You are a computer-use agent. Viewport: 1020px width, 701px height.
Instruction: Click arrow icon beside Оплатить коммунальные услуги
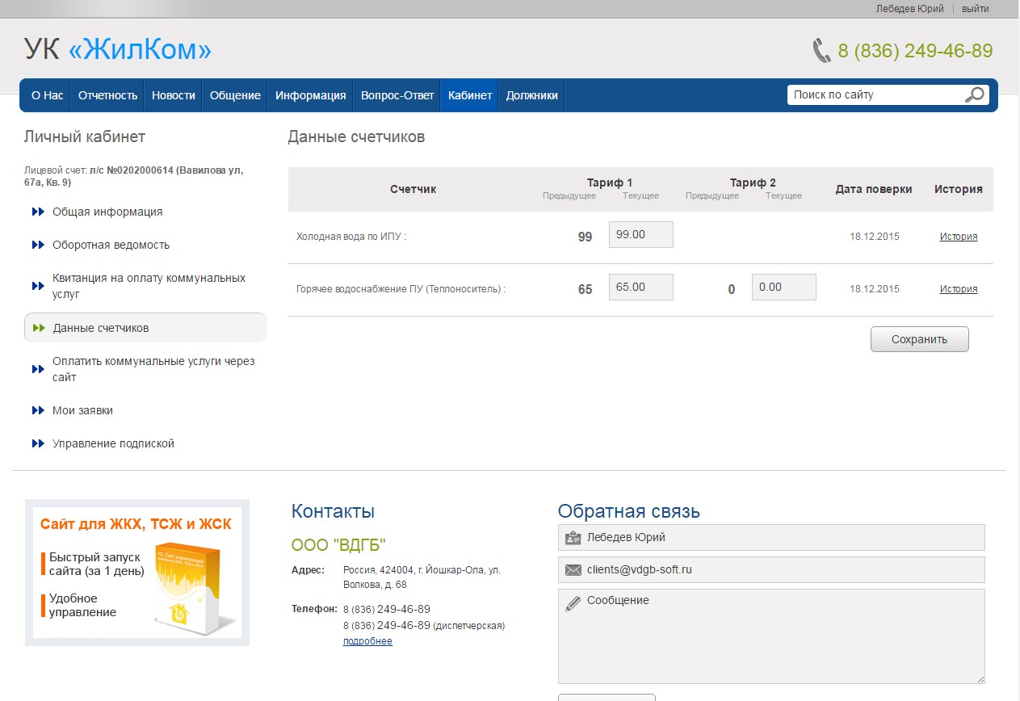click(38, 369)
